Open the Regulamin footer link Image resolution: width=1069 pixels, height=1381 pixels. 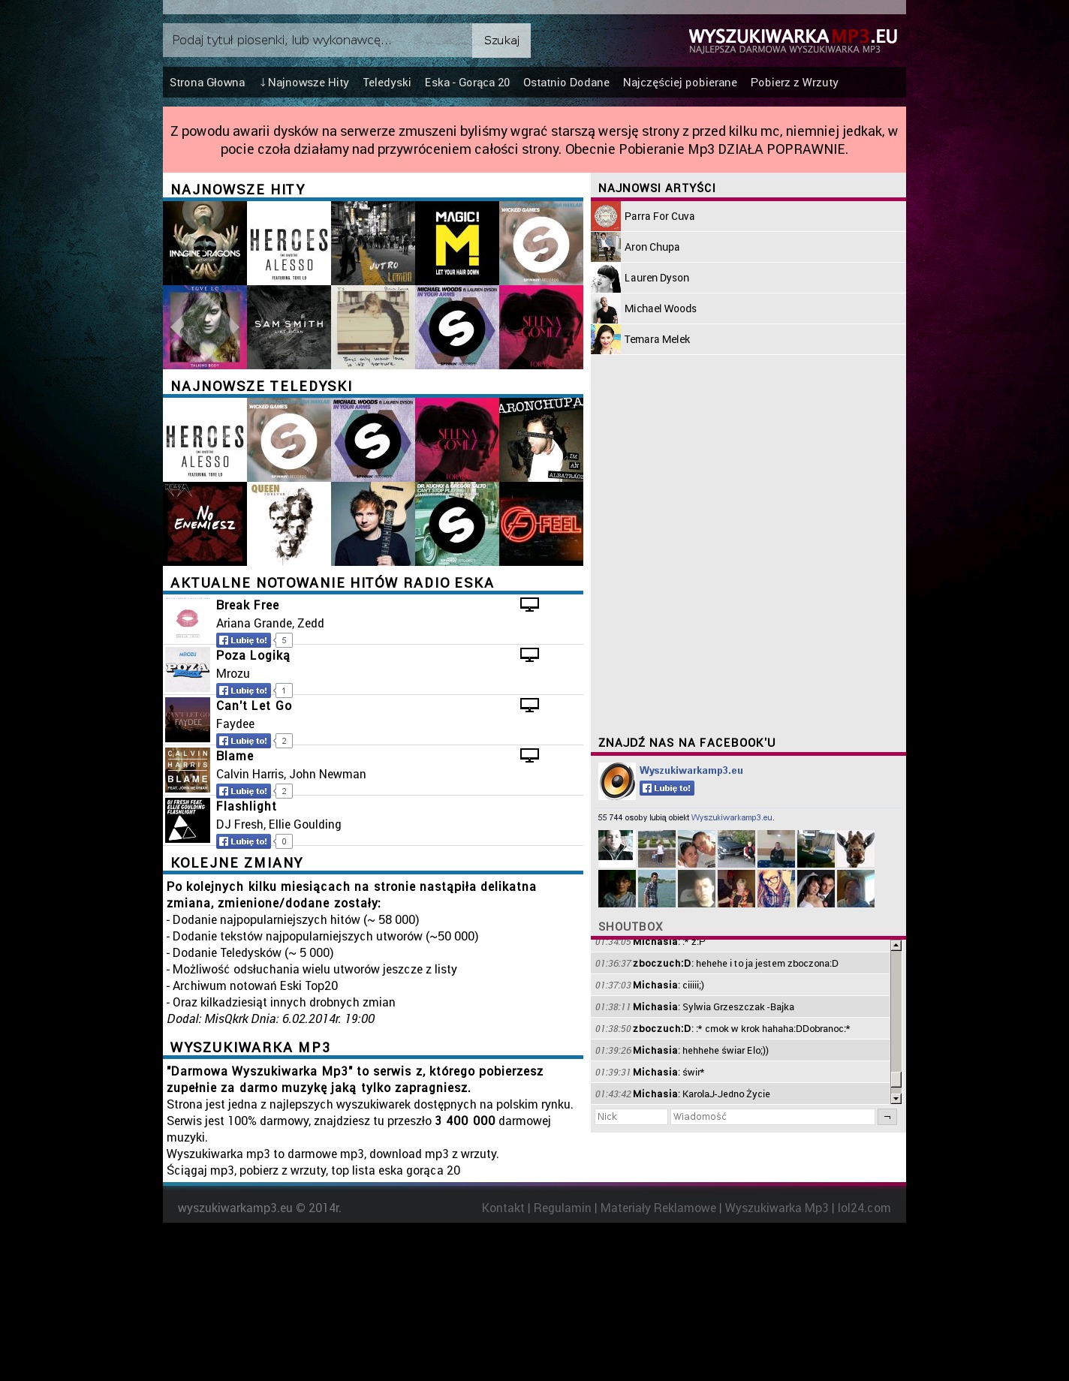point(562,1208)
